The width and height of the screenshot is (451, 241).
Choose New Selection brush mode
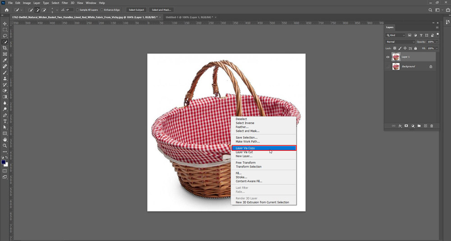coord(31,10)
